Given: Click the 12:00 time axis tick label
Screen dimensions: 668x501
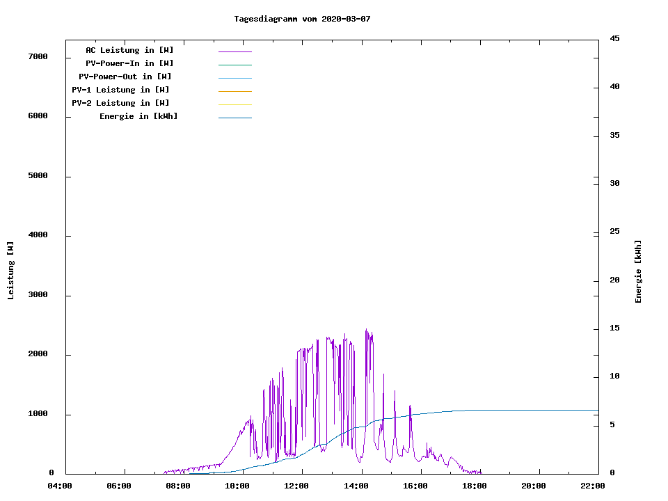Looking at the screenshot, I should tap(296, 486).
